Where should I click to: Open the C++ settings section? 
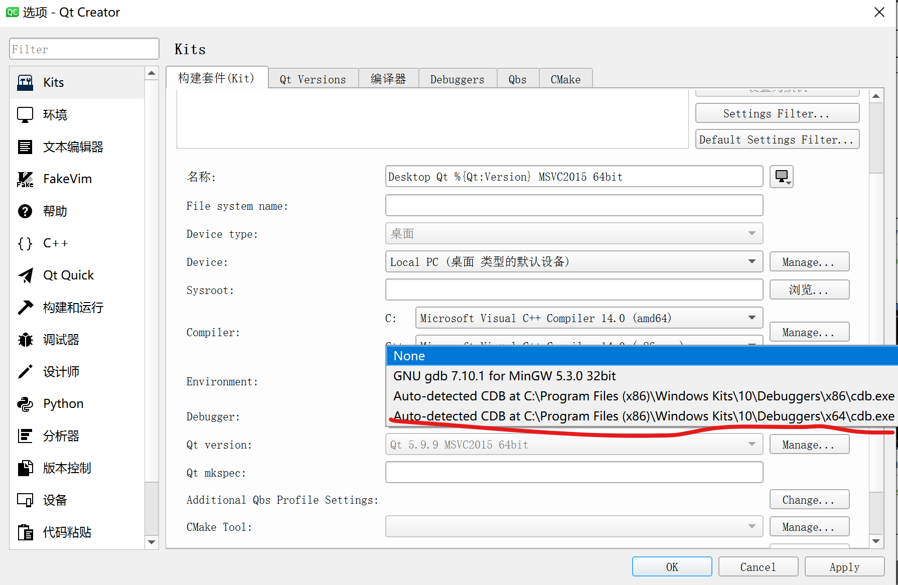pos(55,243)
